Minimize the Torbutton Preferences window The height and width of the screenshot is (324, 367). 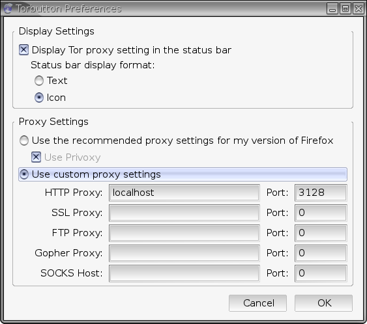332,9
